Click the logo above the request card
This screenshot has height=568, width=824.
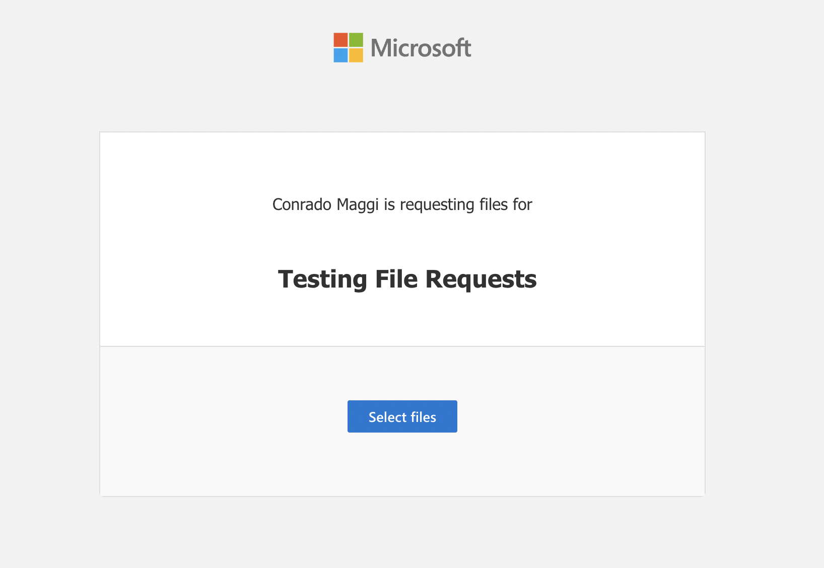[403, 47]
